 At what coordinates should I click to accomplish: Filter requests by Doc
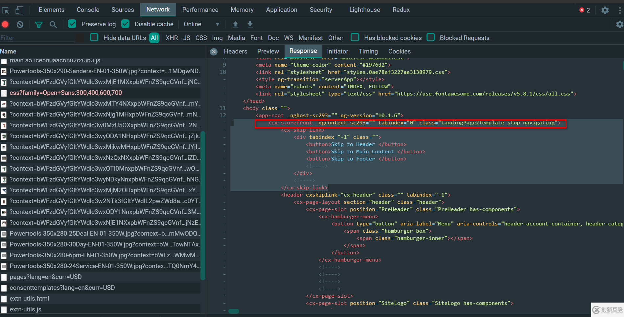point(273,38)
